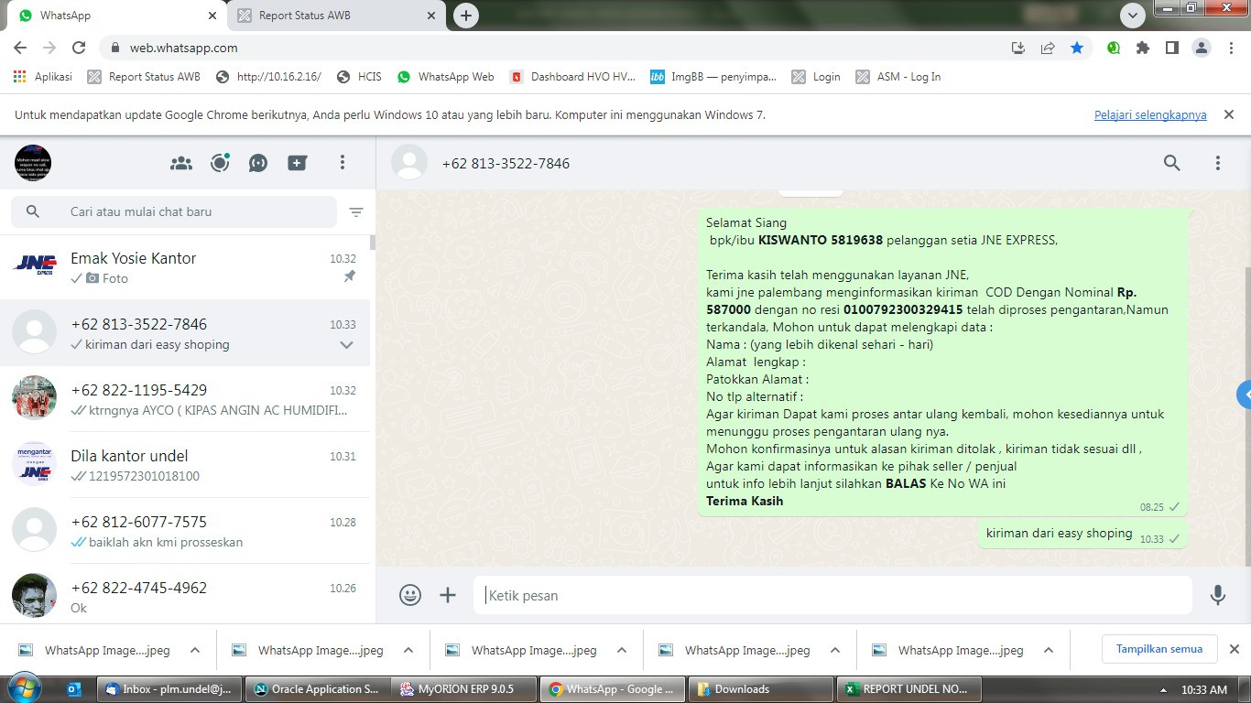Open the ImgBB bookmark

point(713,77)
